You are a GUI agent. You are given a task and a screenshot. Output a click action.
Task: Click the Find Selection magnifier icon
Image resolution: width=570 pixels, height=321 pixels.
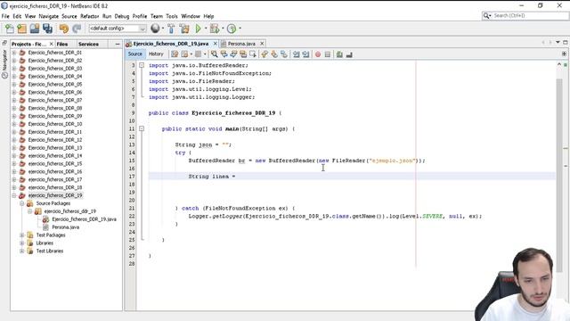[x=215, y=54]
